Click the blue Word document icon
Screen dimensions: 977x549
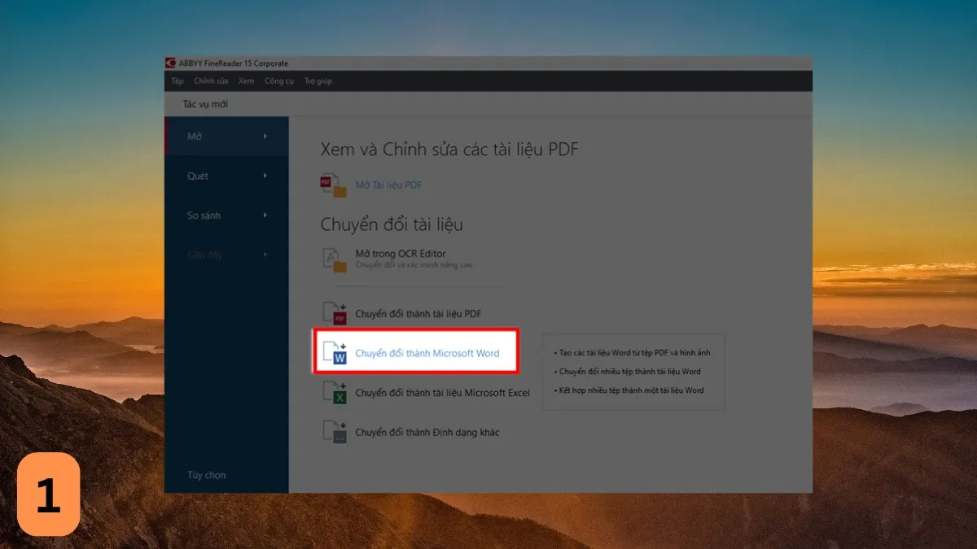coord(335,354)
